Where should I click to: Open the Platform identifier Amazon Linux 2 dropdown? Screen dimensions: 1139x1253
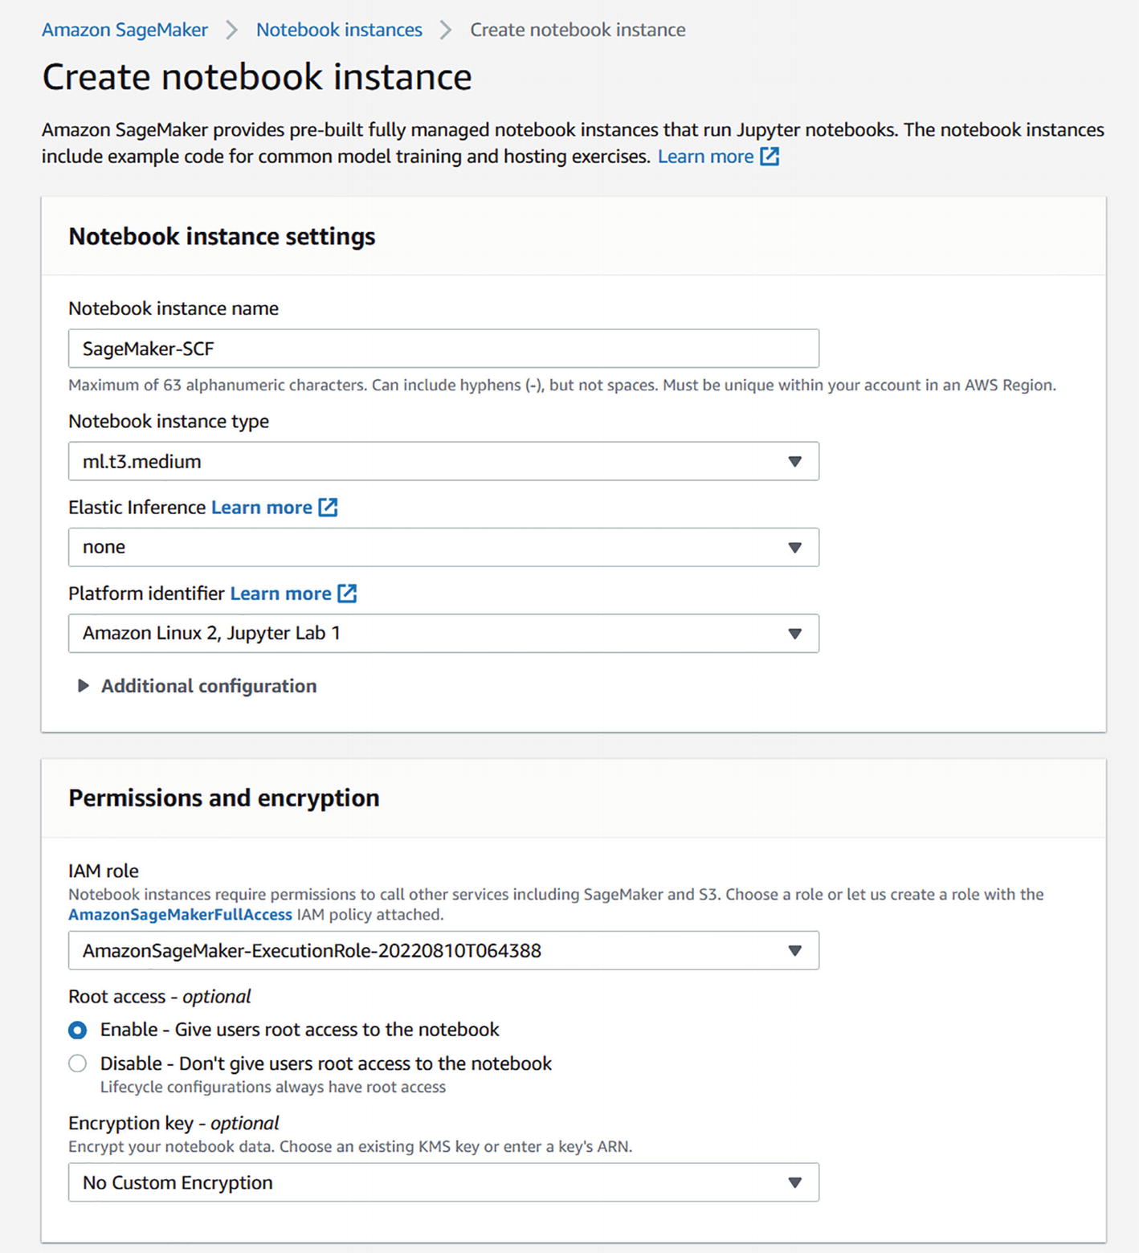pyautogui.click(x=443, y=633)
